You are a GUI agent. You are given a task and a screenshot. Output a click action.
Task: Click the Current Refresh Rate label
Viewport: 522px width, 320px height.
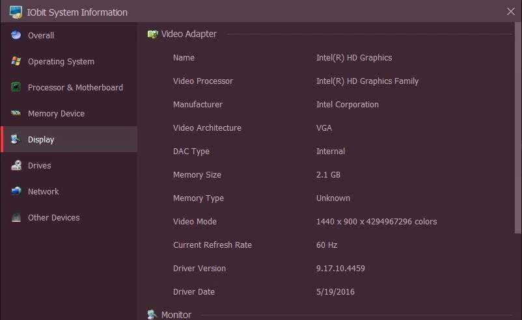[x=212, y=245]
